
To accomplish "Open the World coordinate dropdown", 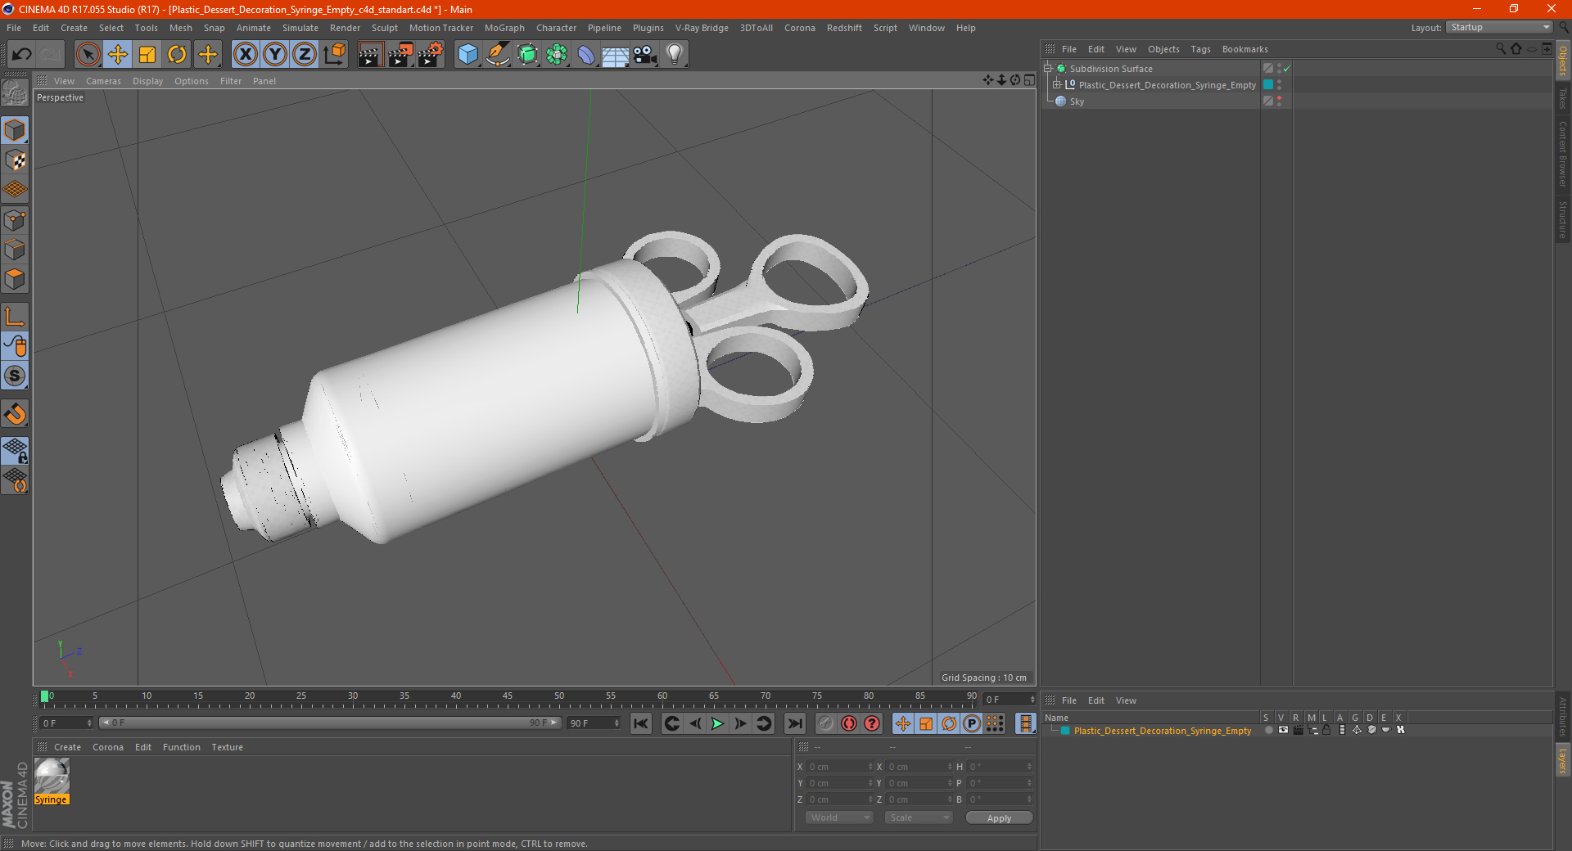I will 839,817.
